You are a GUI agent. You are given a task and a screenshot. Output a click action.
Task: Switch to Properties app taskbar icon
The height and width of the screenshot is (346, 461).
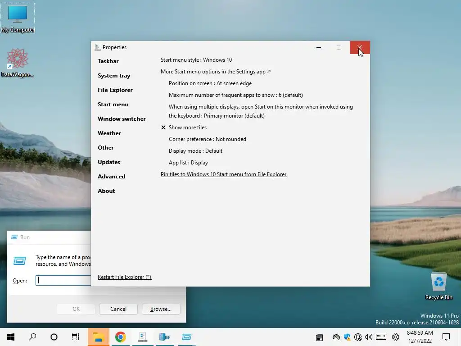pos(143,337)
